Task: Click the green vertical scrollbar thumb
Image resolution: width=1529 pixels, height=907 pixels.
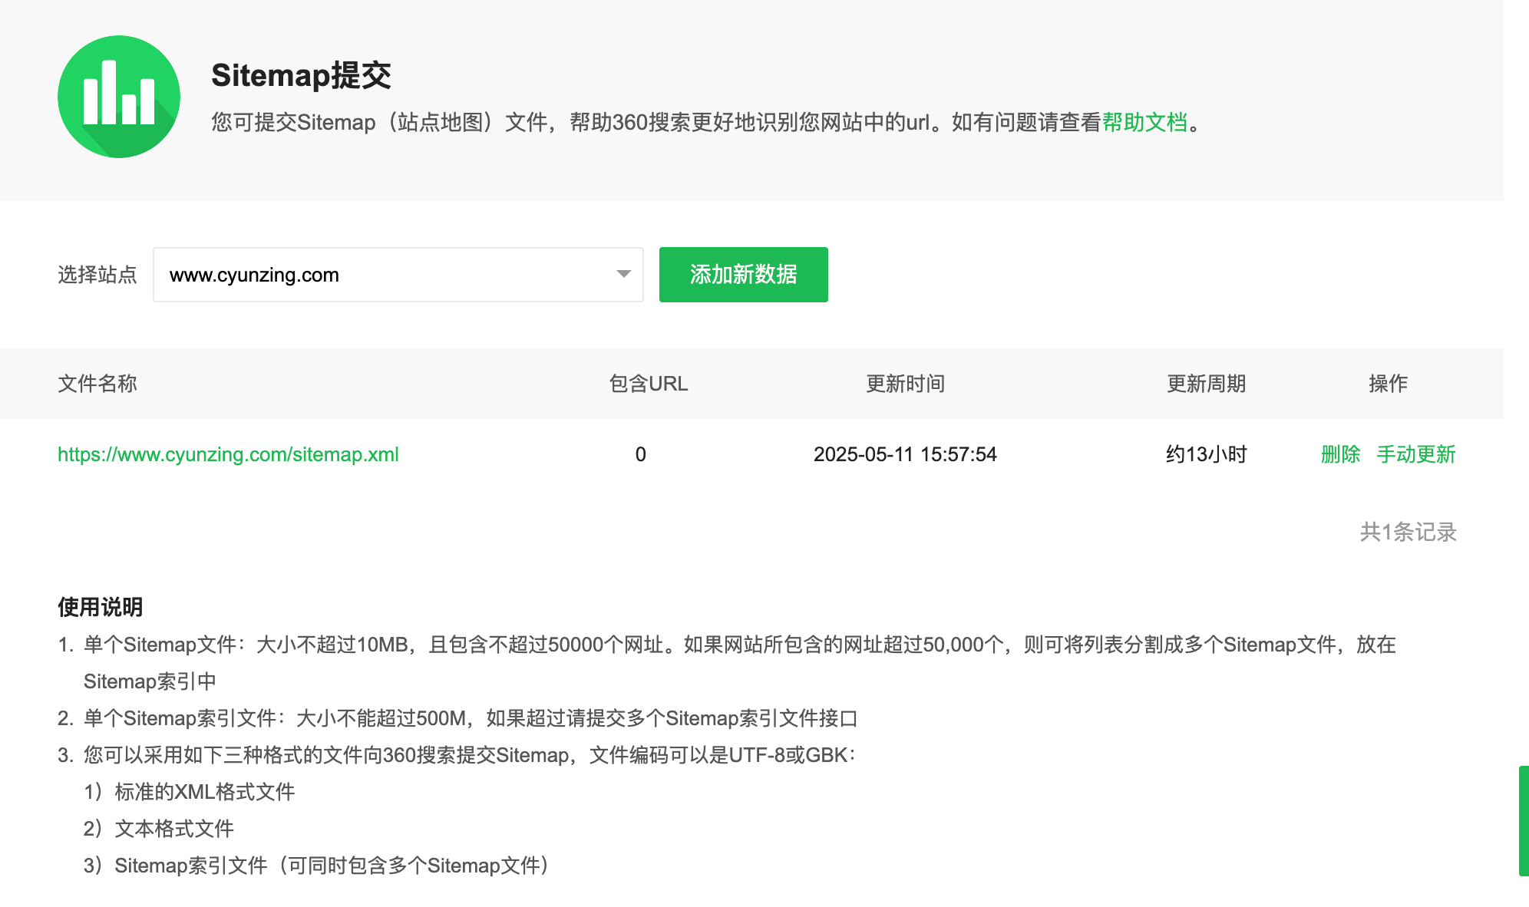Action: point(1523,820)
